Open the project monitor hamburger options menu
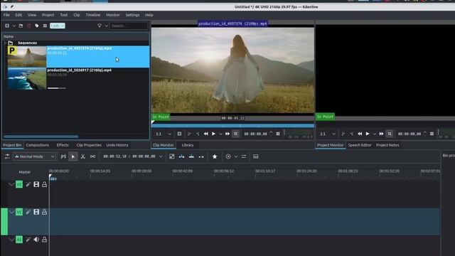 pyautogui.click(x=432, y=134)
